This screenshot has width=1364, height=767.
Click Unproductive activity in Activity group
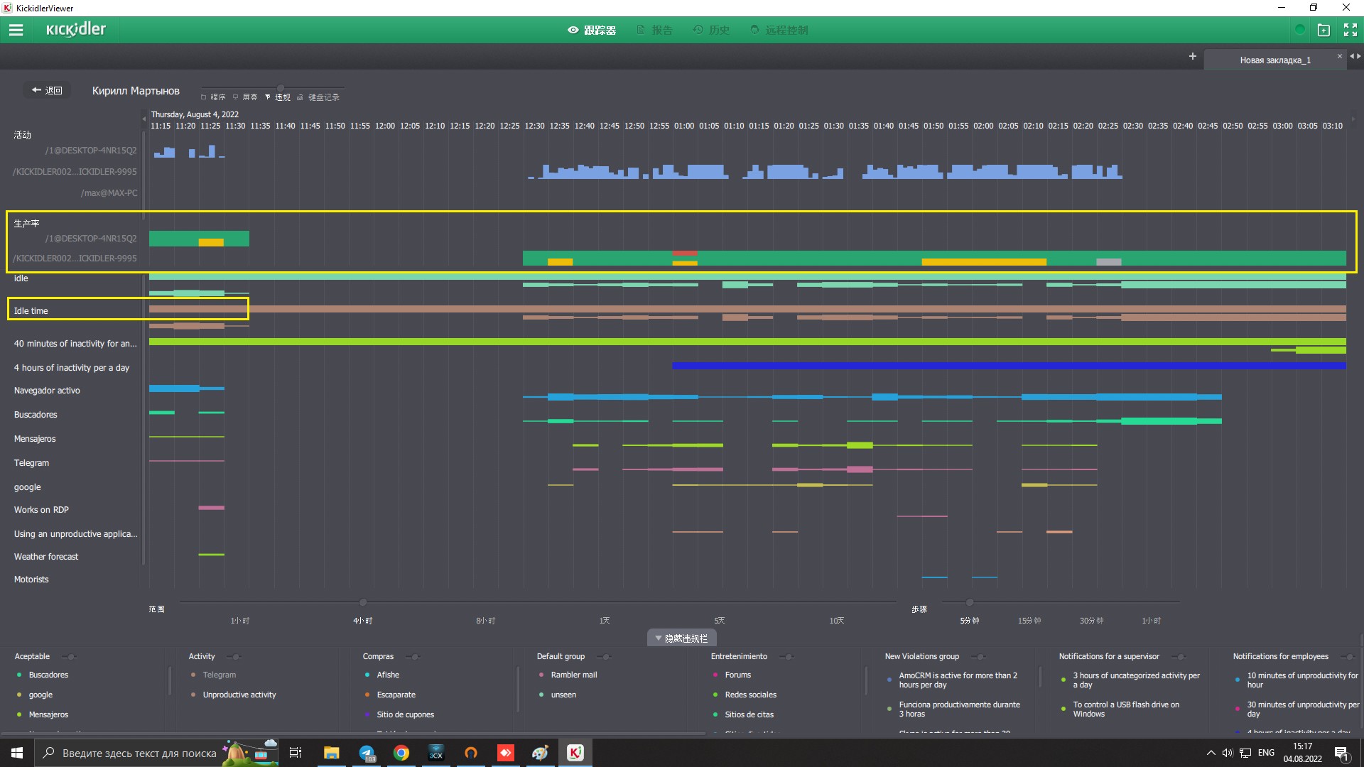pos(239,695)
